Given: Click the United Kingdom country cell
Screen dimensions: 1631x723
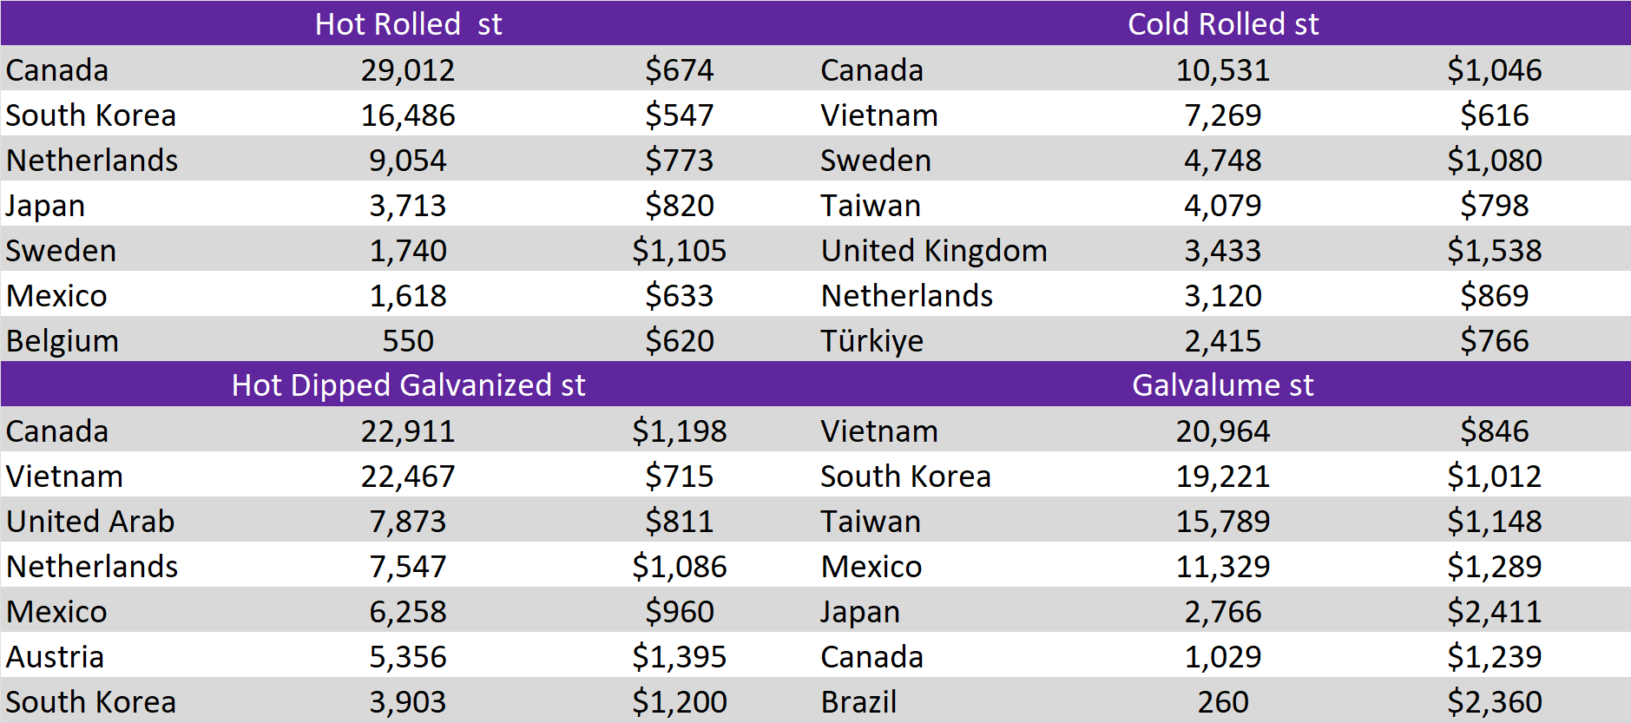Looking at the screenshot, I should (934, 251).
